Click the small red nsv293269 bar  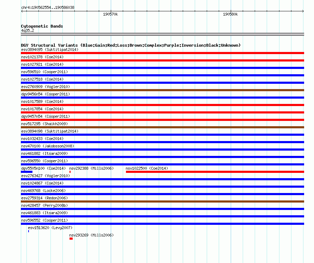(x=71, y=239)
